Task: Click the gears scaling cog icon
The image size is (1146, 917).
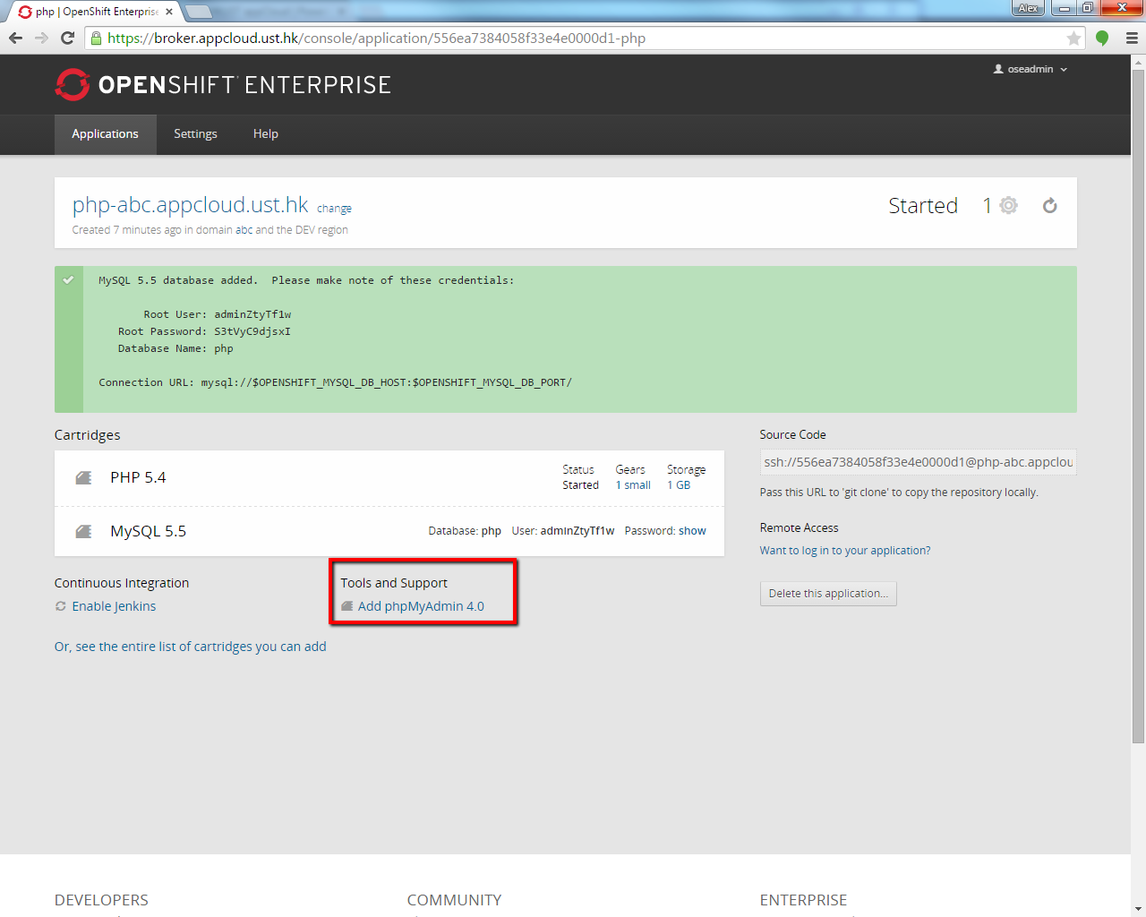Action: click(1008, 206)
